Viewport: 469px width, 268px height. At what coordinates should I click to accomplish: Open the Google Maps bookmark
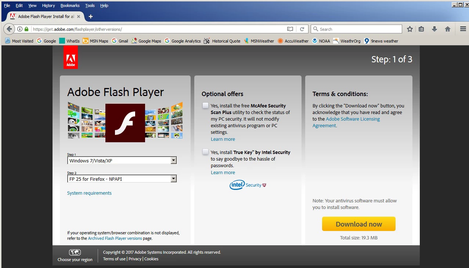(x=146, y=41)
